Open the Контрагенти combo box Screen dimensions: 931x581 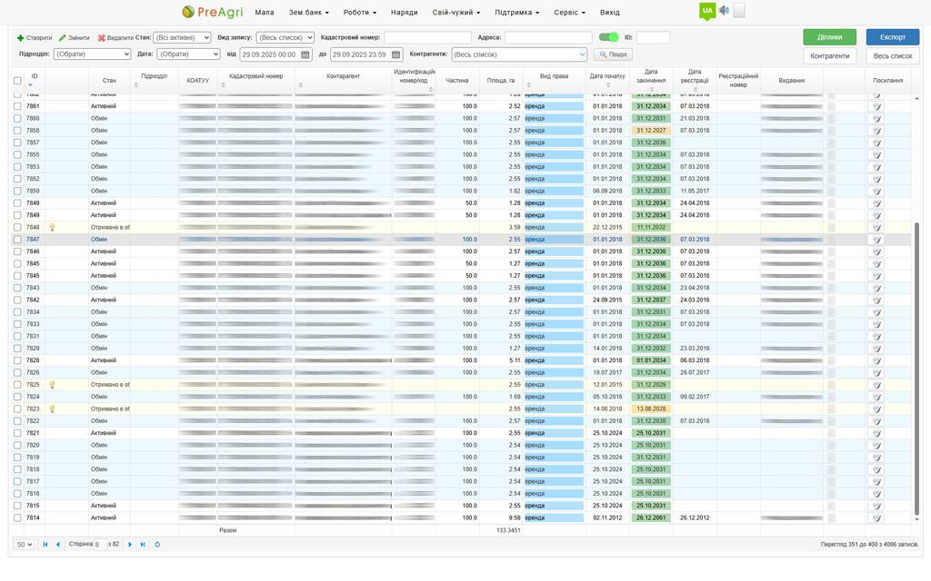click(519, 54)
